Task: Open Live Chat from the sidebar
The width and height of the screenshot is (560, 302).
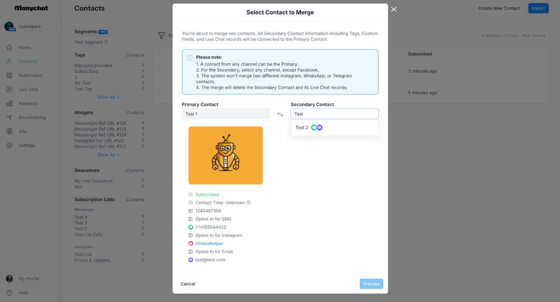Action: [x=28, y=89]
